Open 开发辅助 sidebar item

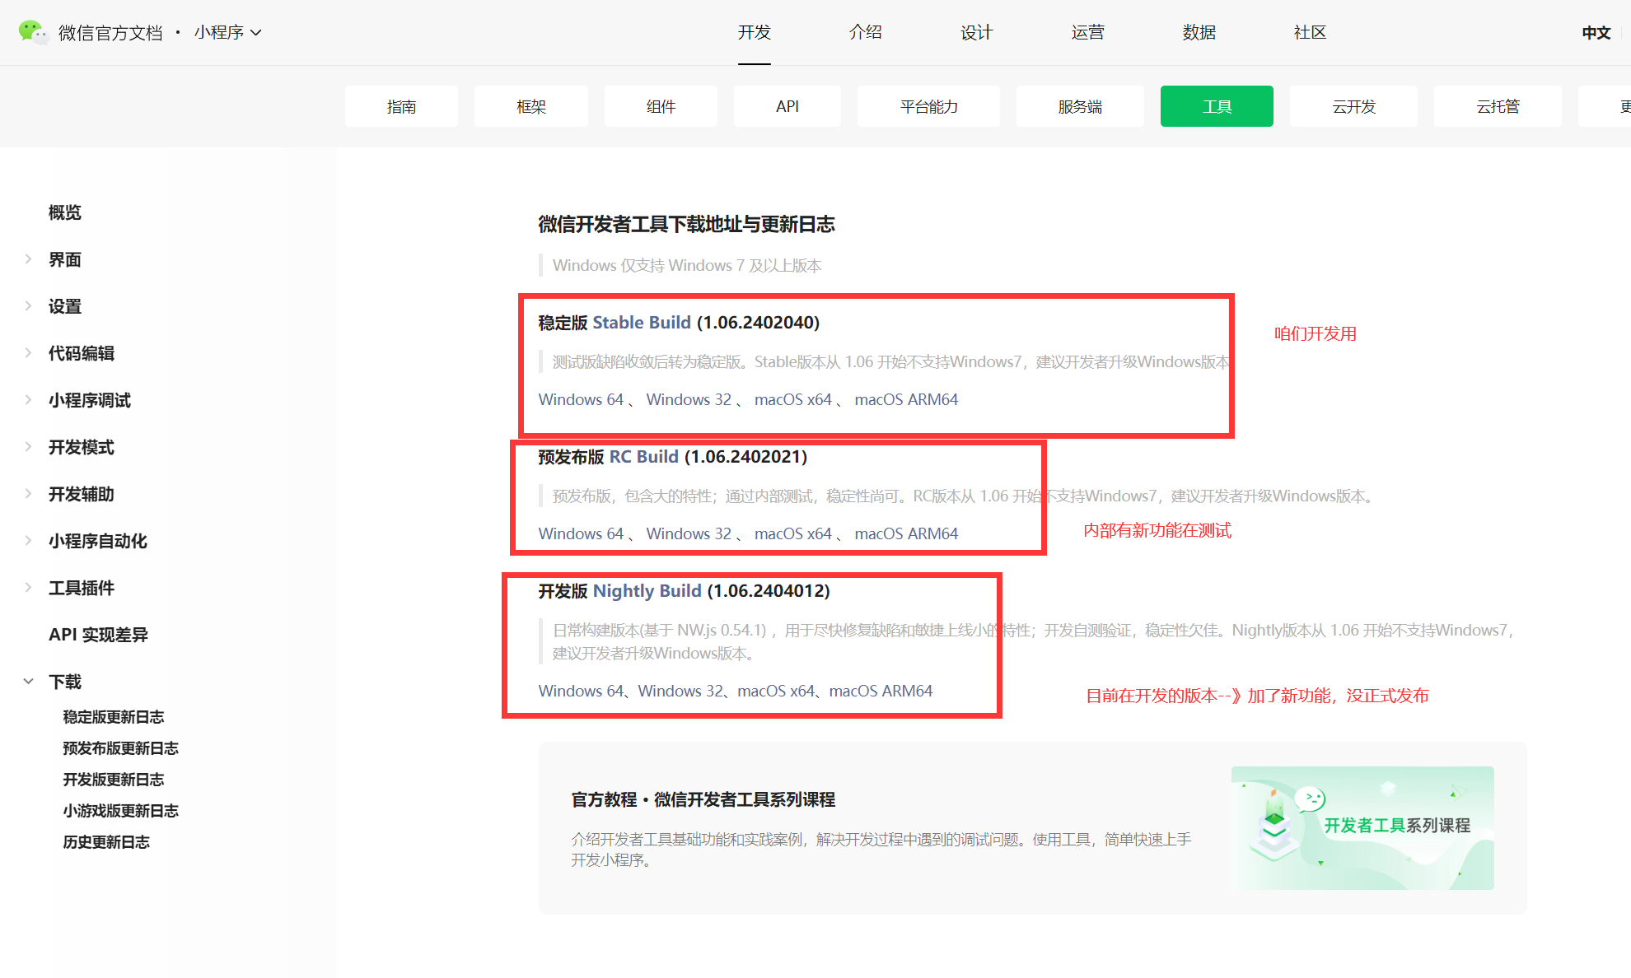pyautogui.click(x=82, y=494)
